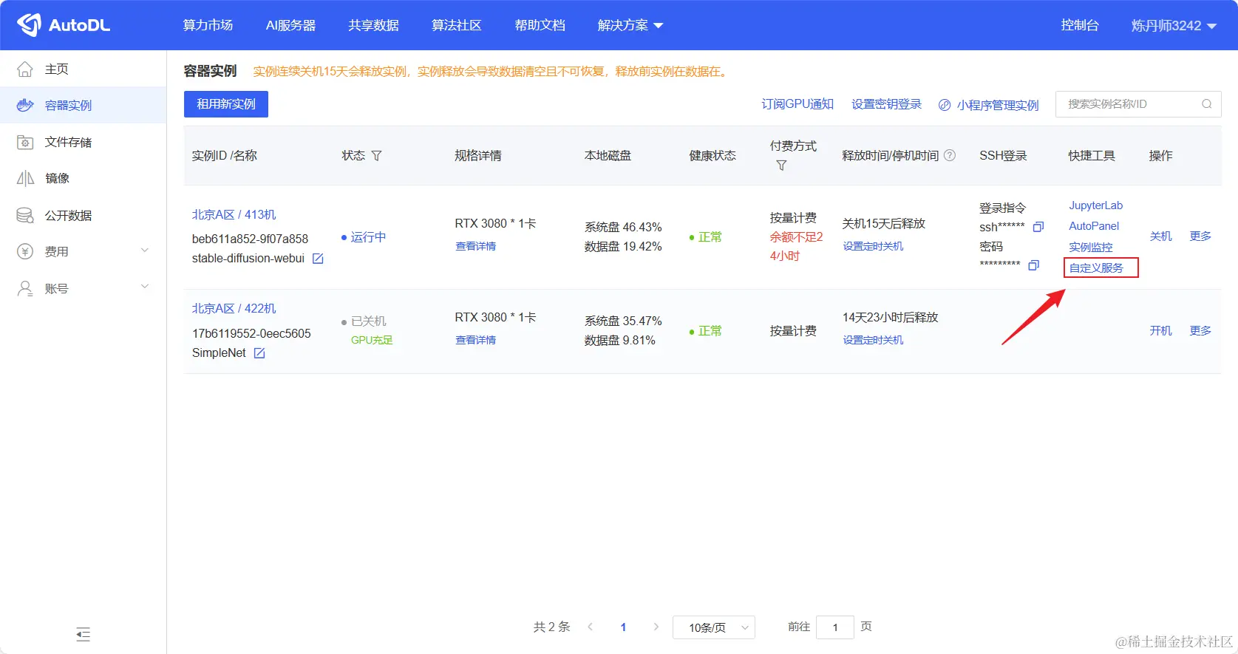This screenshot has height=654, width=1238.
Task: Click 关机 to shut down 413机
Action: pos(1160,236)
